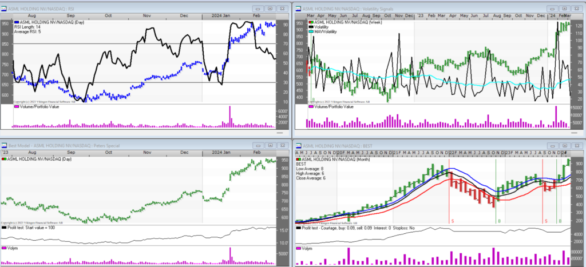
Task: Minimize the Peters Special window
Action: pyautogui.click(x=258, y=146)
